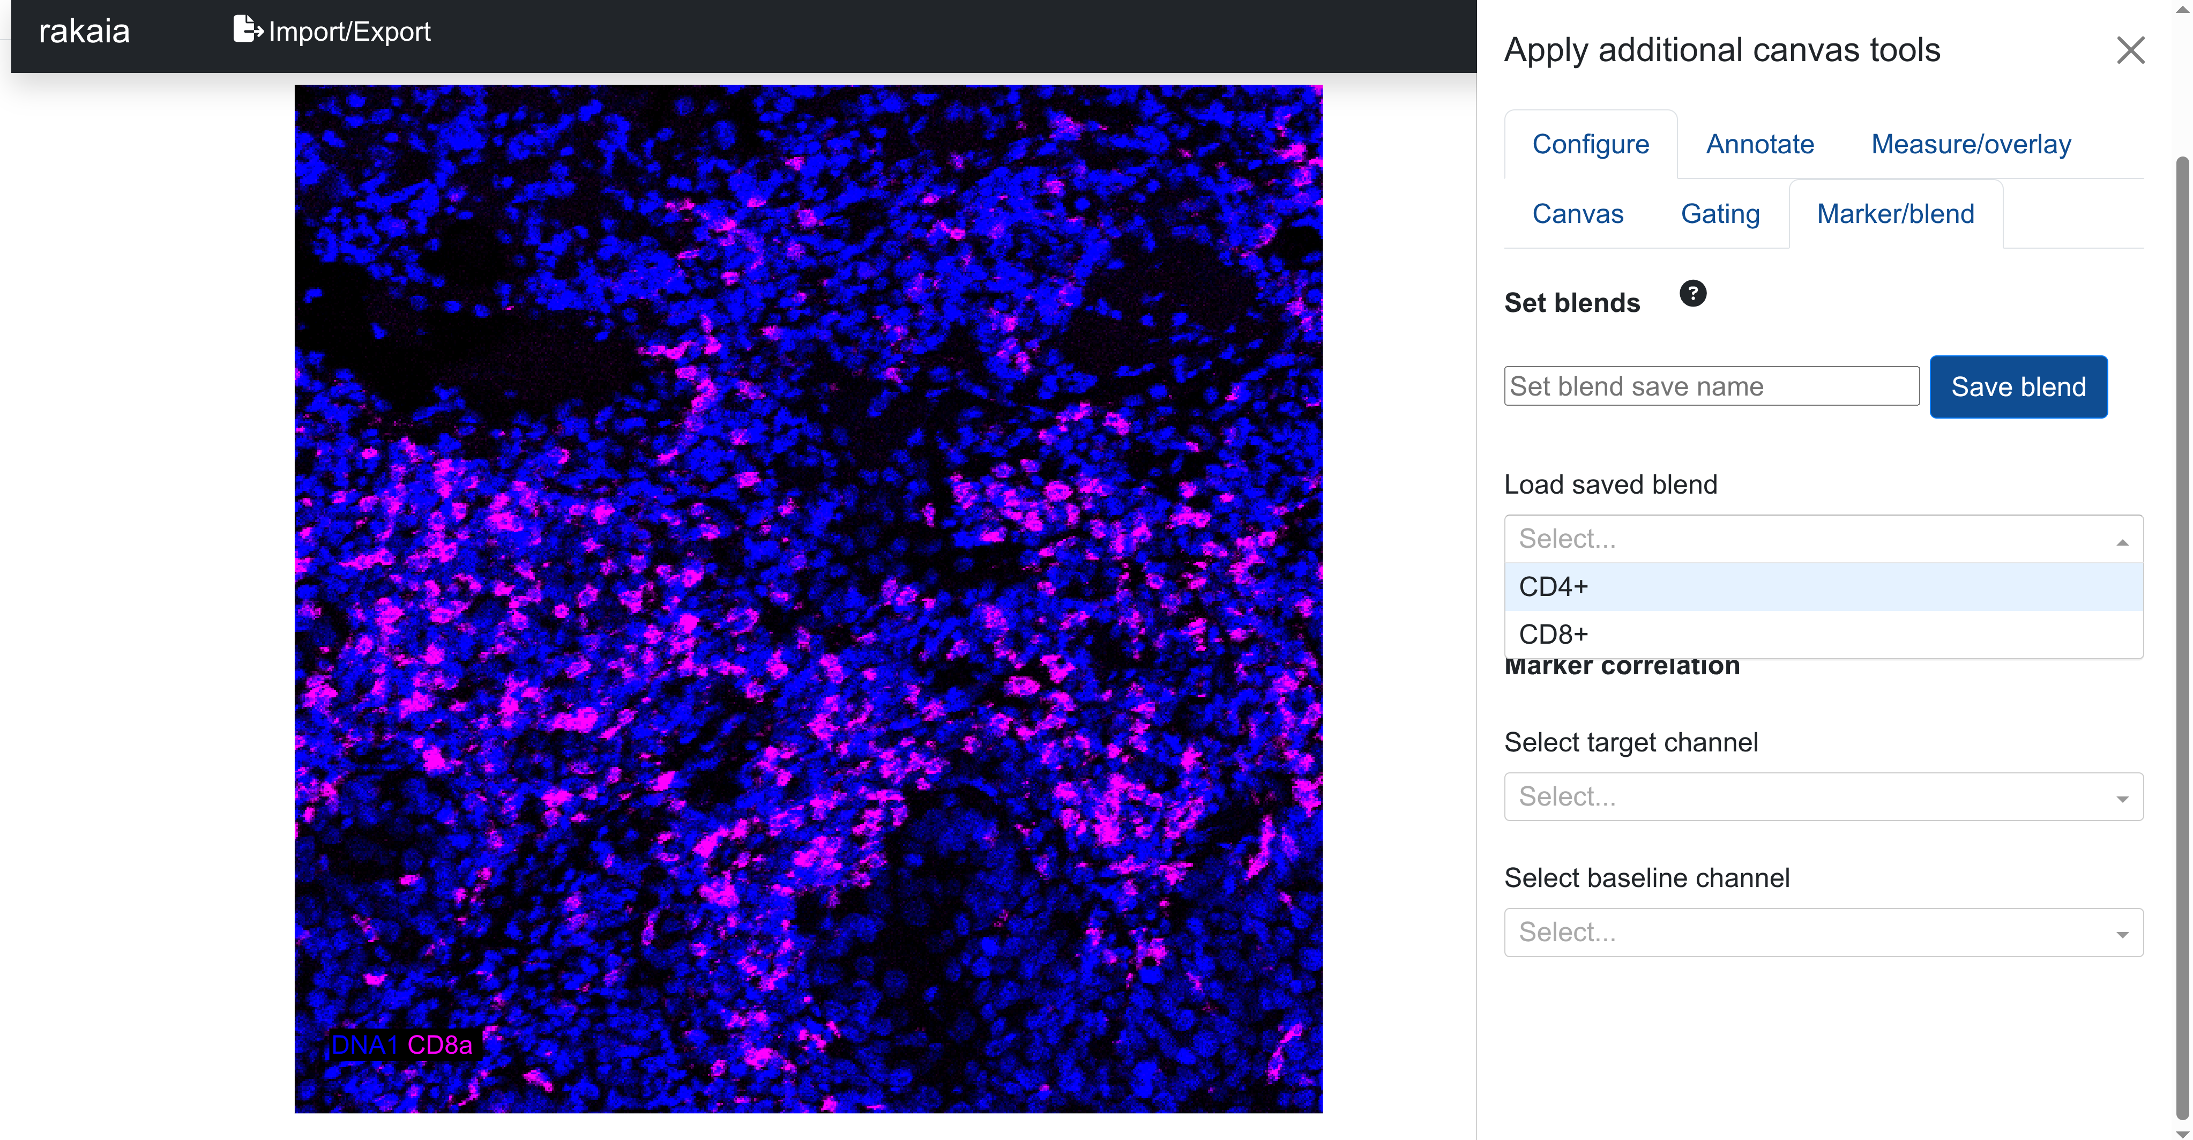Switch to the Annotate tab
The height and width of the screenshot is (1140, 2193).
pyautogui.click(x=1759, y=144)
